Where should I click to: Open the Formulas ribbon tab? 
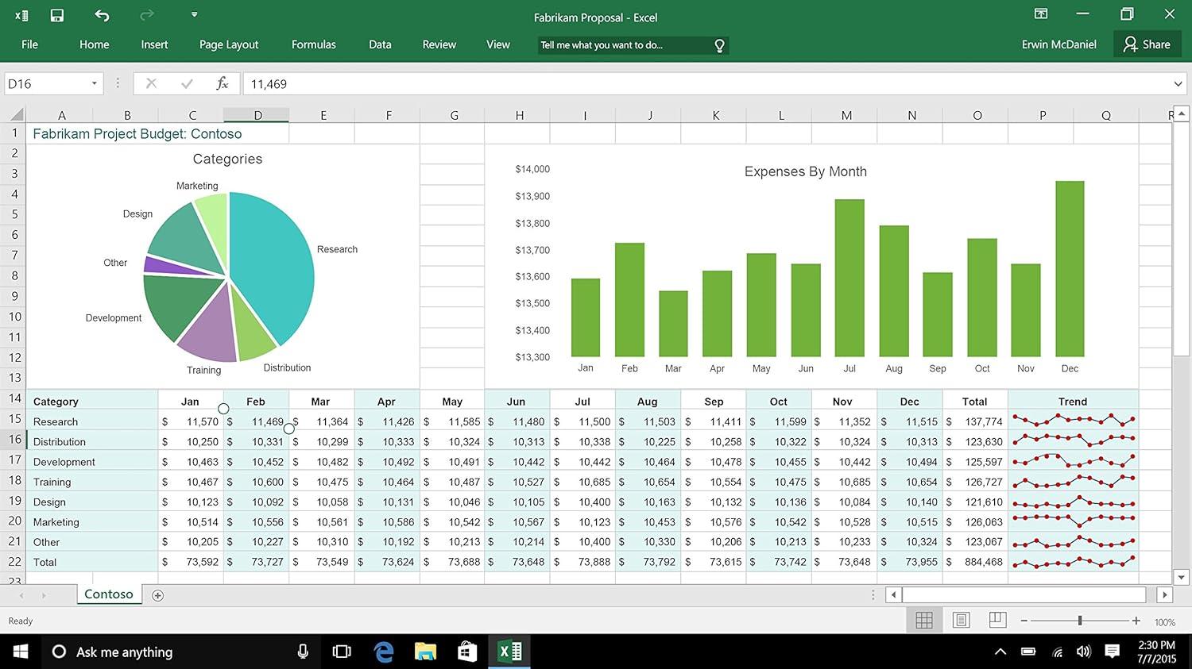coord(313,44)
